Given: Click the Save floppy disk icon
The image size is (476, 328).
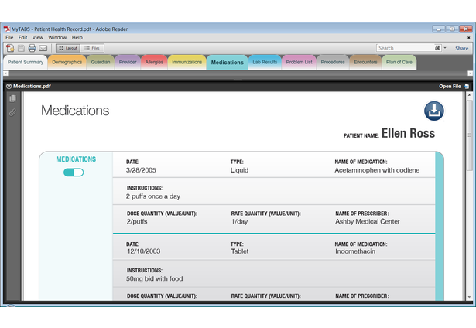Looking at the screenshot, I should pos(21,48).
